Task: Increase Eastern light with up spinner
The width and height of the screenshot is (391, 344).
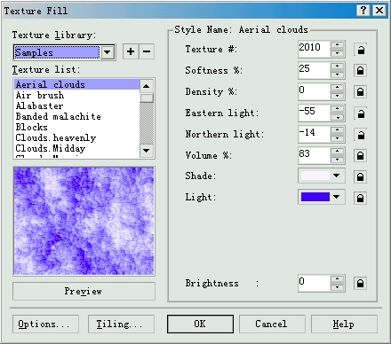Action: pyautogui.click(x=337, y=109)
